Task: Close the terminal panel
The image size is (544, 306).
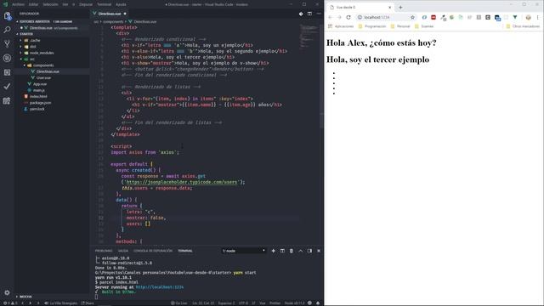Action: [x=319, y=251]
